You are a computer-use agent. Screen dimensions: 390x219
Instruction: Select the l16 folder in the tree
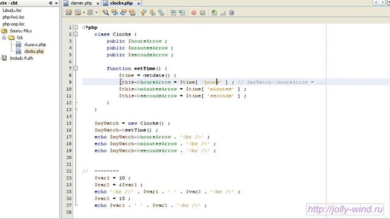click(x=19, y=38)
